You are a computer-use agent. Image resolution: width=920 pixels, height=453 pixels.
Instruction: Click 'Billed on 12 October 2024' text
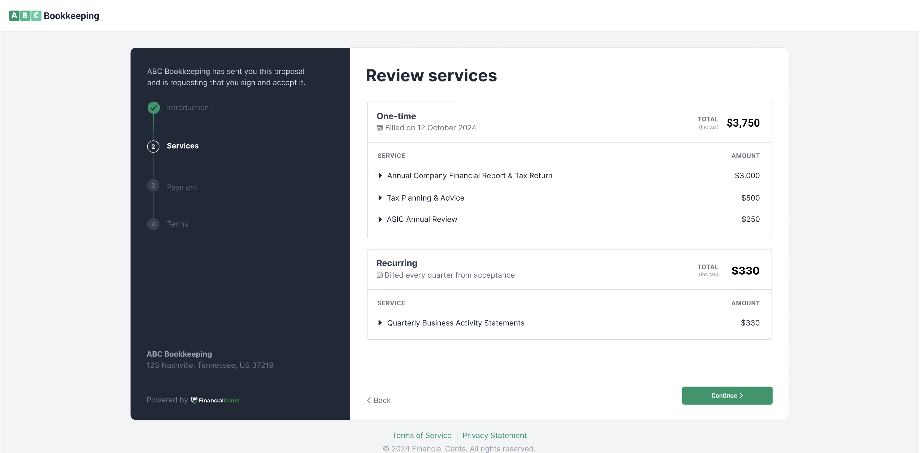430,128
